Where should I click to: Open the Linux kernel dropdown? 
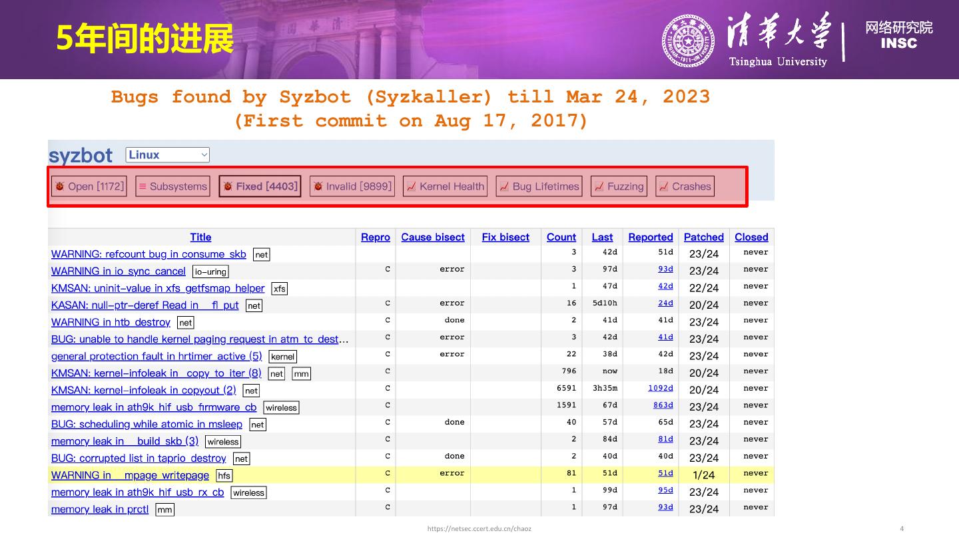pos(167,155)
